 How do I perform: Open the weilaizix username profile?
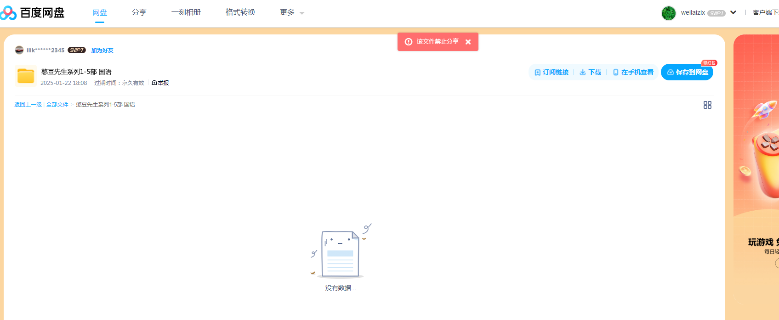click(x=693, y=12)
